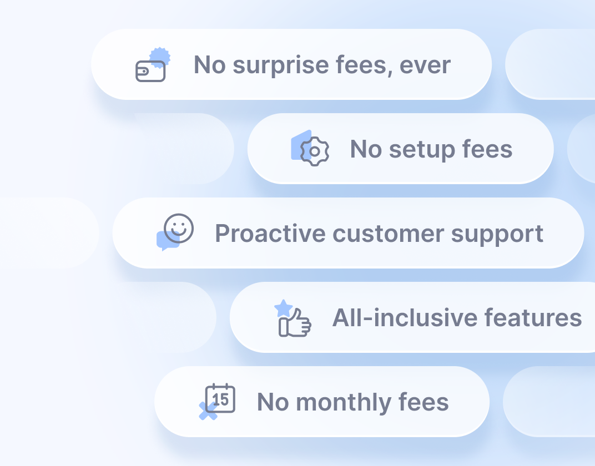Screen dimensions: 595x466
Task: Click the blue badge on the wallet icon
Action: [160, 57]
